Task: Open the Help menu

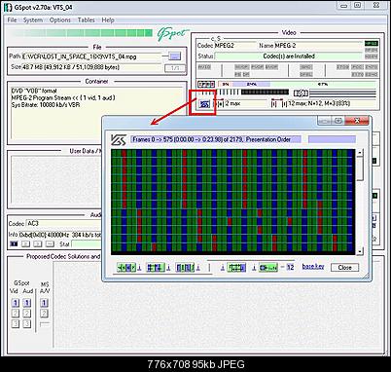Action: pyautogui.click(x=108, y=20)
